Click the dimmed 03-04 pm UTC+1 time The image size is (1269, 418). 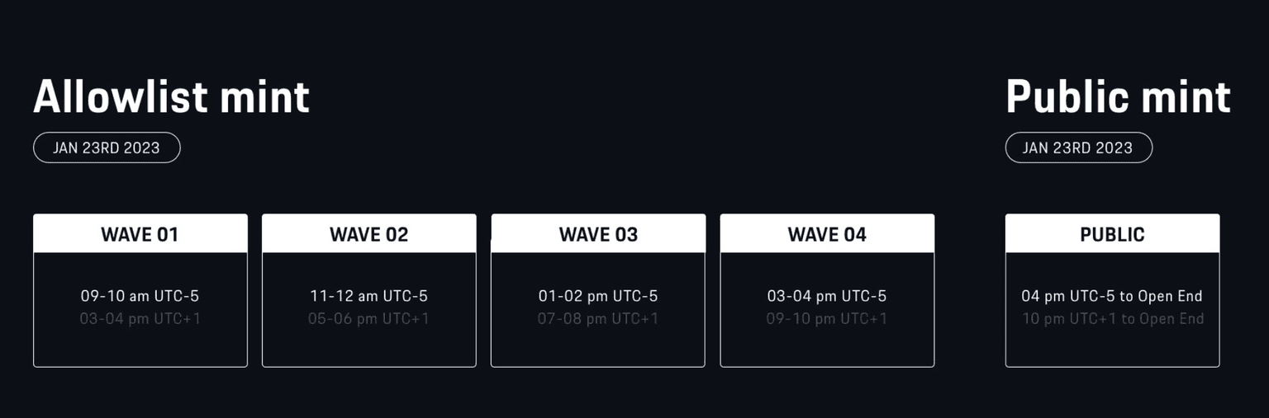(x=140, y=318)
